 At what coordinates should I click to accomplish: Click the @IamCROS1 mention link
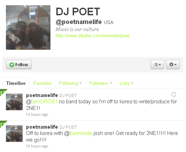coord(42,102)
